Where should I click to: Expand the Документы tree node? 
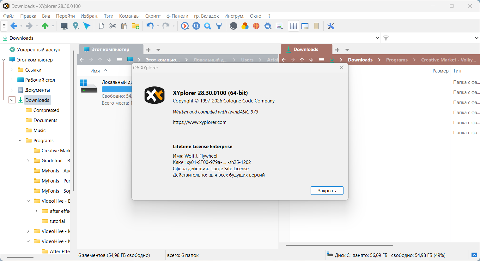click(12, 90)
